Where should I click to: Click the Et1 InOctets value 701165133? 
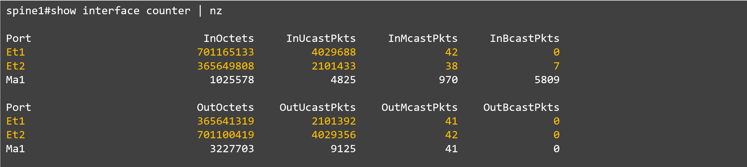(225, 52)
